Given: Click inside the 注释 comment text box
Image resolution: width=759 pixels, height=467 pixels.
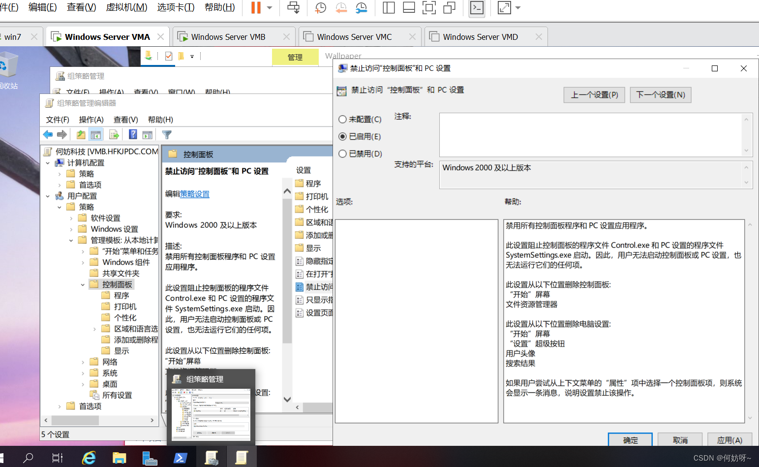Looking at the screenshot, I should (x=590, y=134).
